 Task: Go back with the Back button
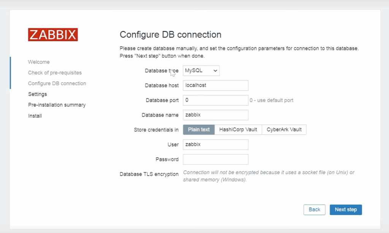[x=314, y=210]
